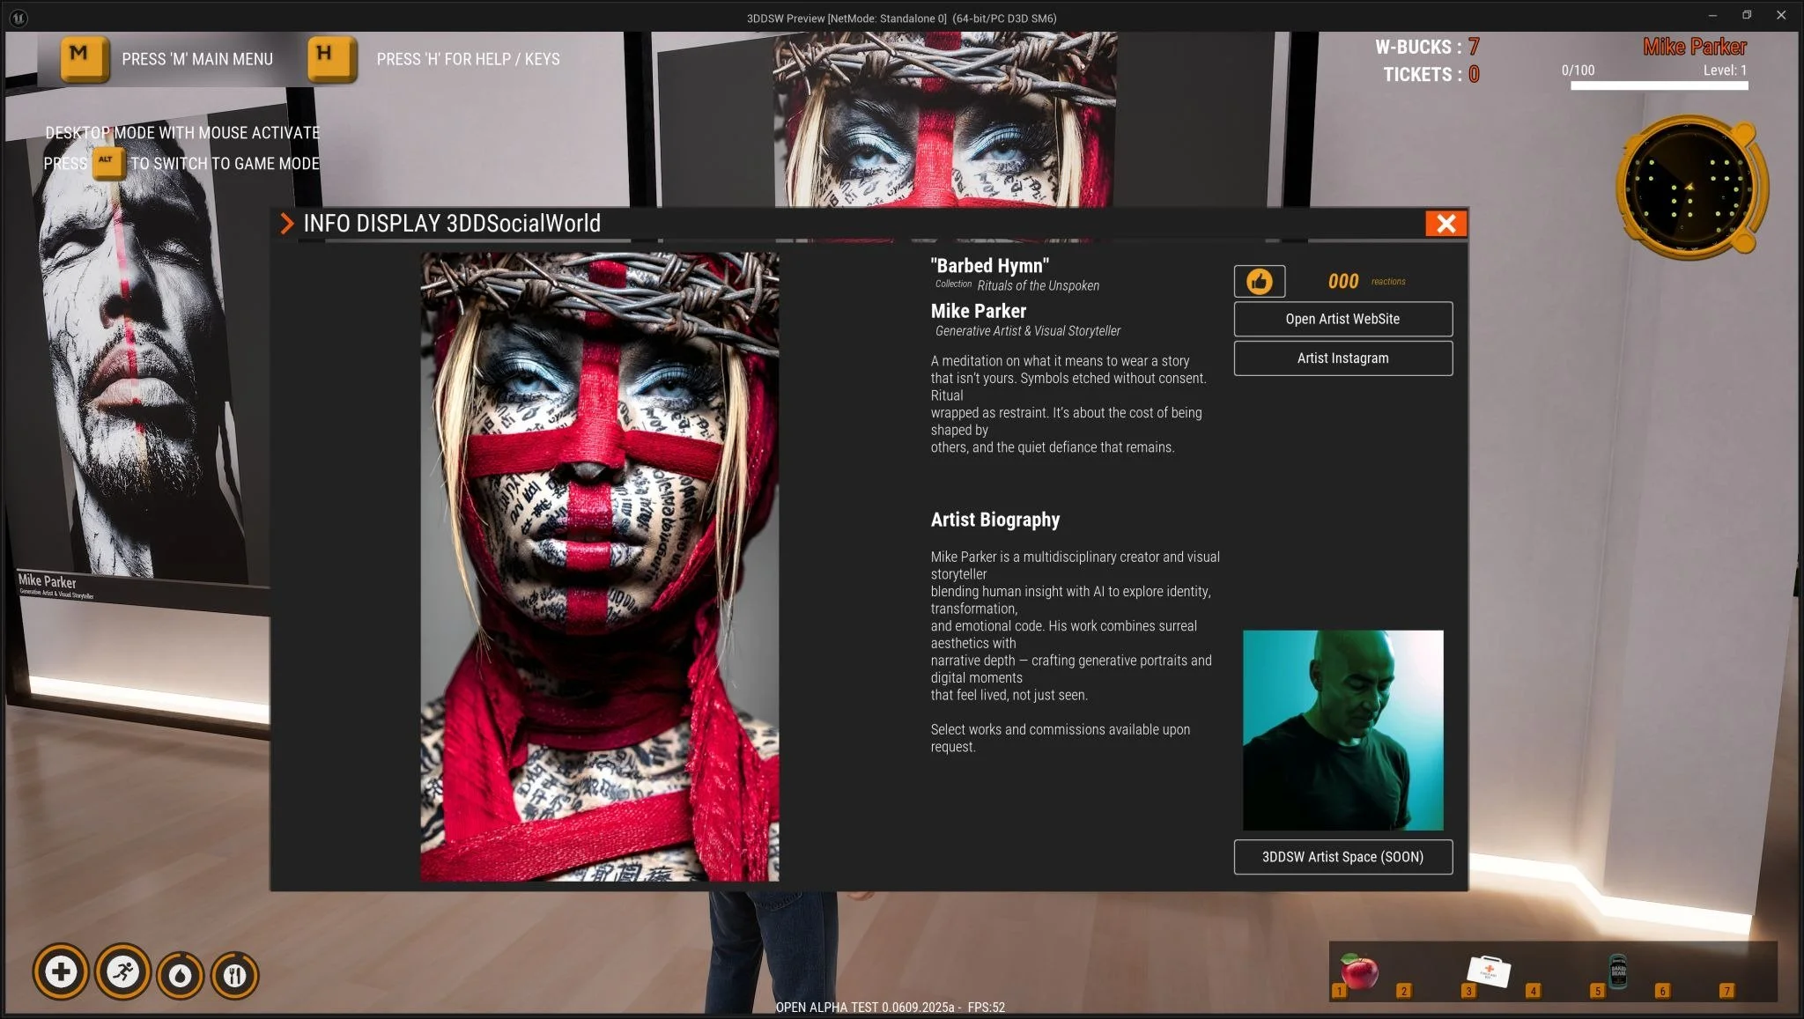Click the running stamina status icon

(122, 972)
